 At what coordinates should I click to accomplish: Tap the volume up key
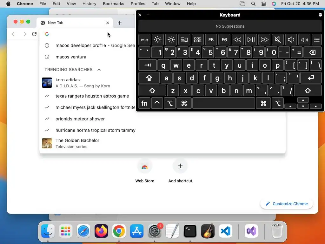tap(304, 40)
